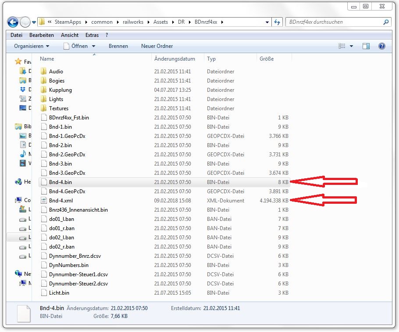Select file do02_l.ban
399x332 pixels.
[61, 238]
